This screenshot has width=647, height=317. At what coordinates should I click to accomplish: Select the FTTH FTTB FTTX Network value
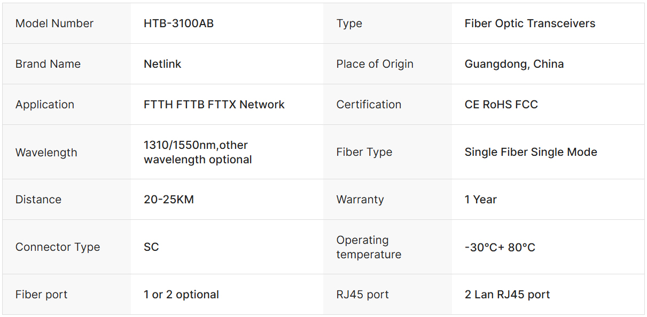point(214,105)
